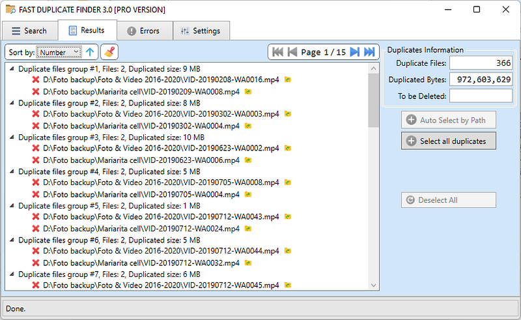Screen dimensions: 521x320
Task: Click Auto Select by Path button
Action: click(448, 120)
